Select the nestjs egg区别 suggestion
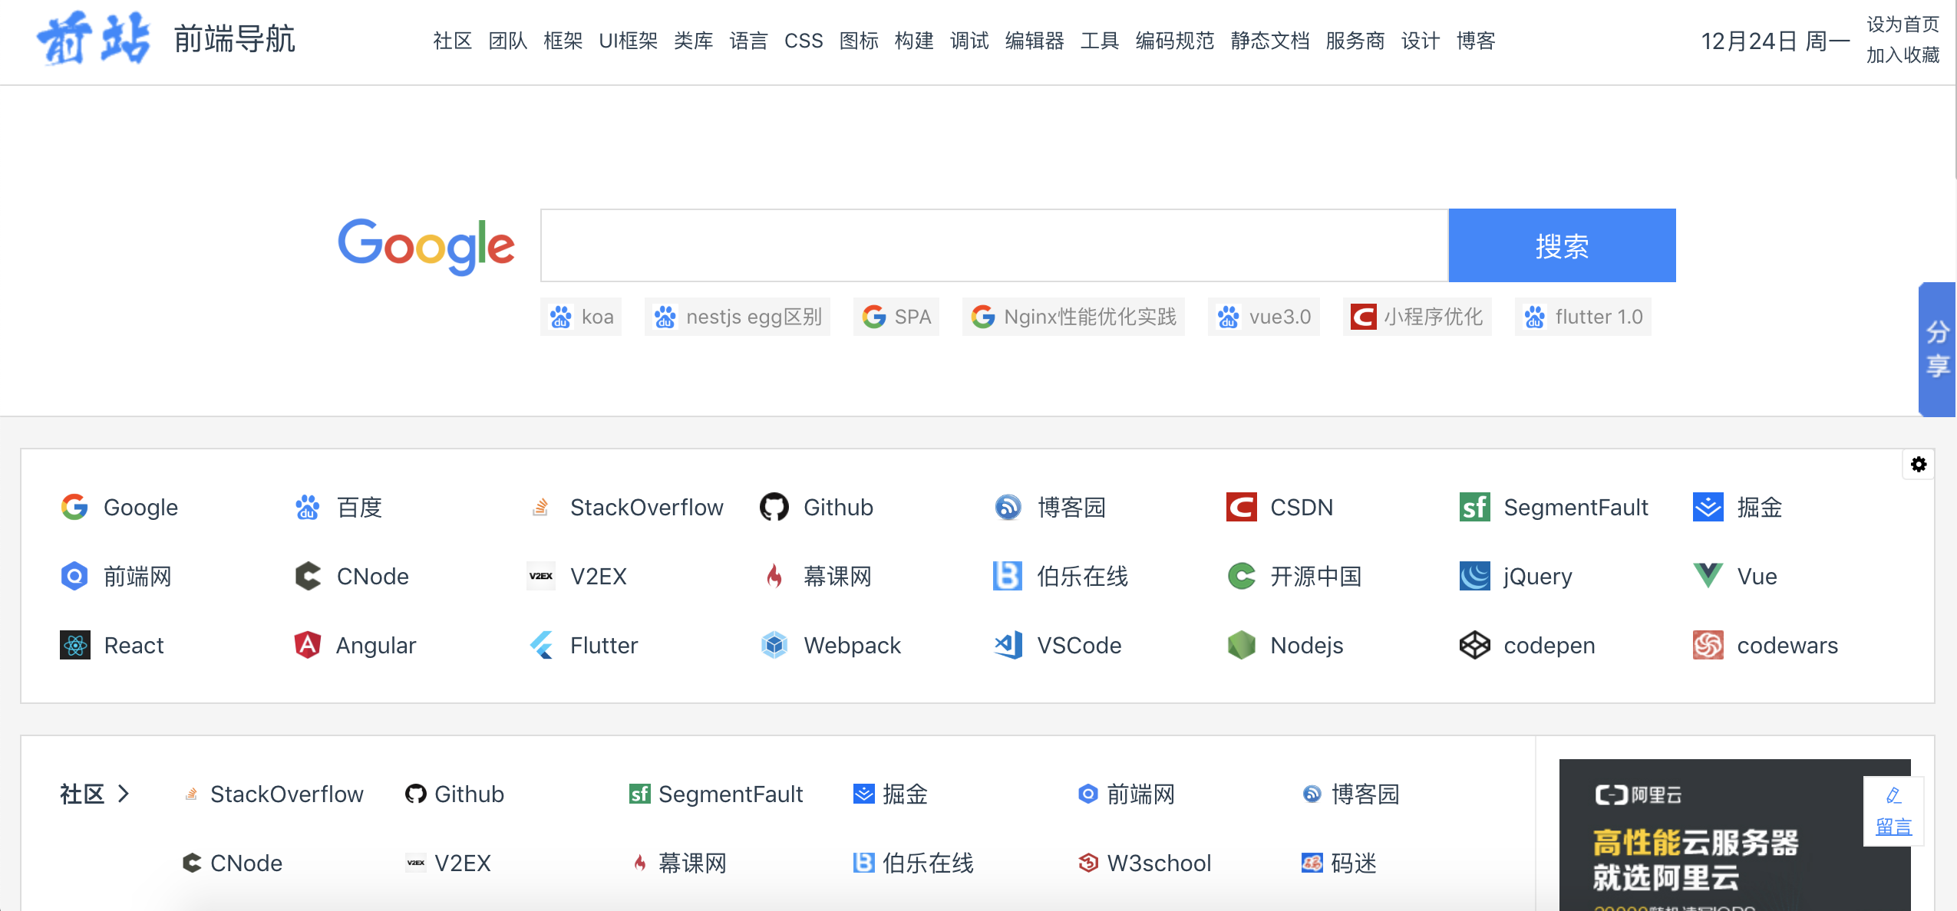Viewport: 1957px width, 911px height. tap(738, 317)
